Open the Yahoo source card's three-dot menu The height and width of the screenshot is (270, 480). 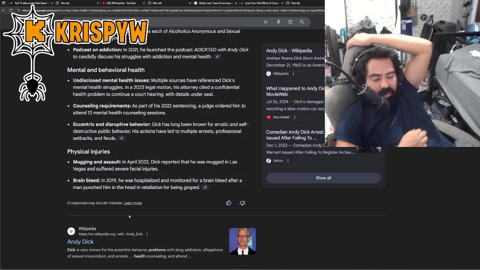pos(288,161)
